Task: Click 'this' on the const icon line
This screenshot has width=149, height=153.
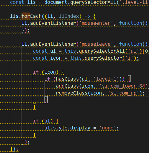Action: click(x=76, y=58)
